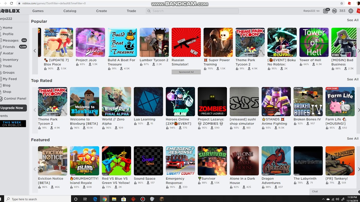The height and width of the screenshot is (202, 360).
Task: Open the Dragon Adventures thumbnail
Action: click(276, 161)
